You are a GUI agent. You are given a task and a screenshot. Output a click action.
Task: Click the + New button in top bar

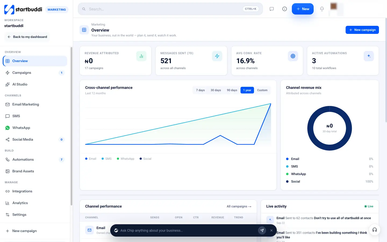tap(303, 9)
